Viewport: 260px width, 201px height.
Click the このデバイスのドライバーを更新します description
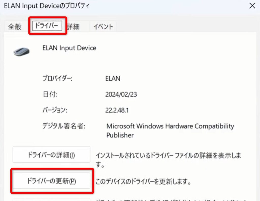(x=143, y=182)
